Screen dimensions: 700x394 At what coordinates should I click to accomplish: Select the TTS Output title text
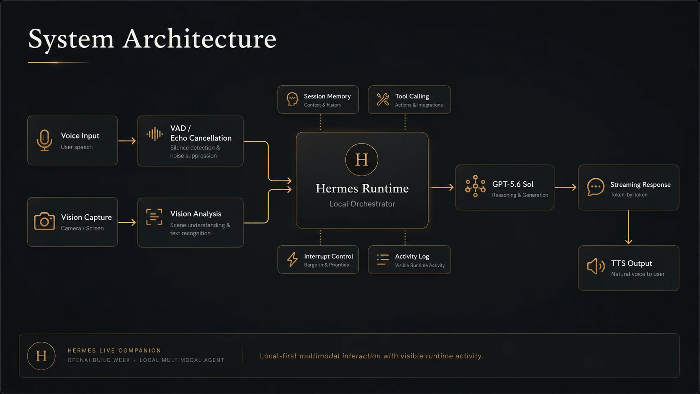point(631,263)
